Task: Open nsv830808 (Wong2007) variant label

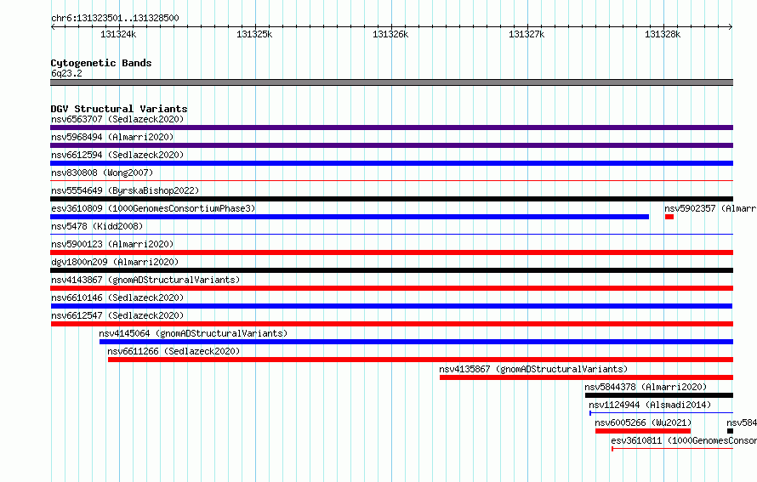Action: [102, 173]
